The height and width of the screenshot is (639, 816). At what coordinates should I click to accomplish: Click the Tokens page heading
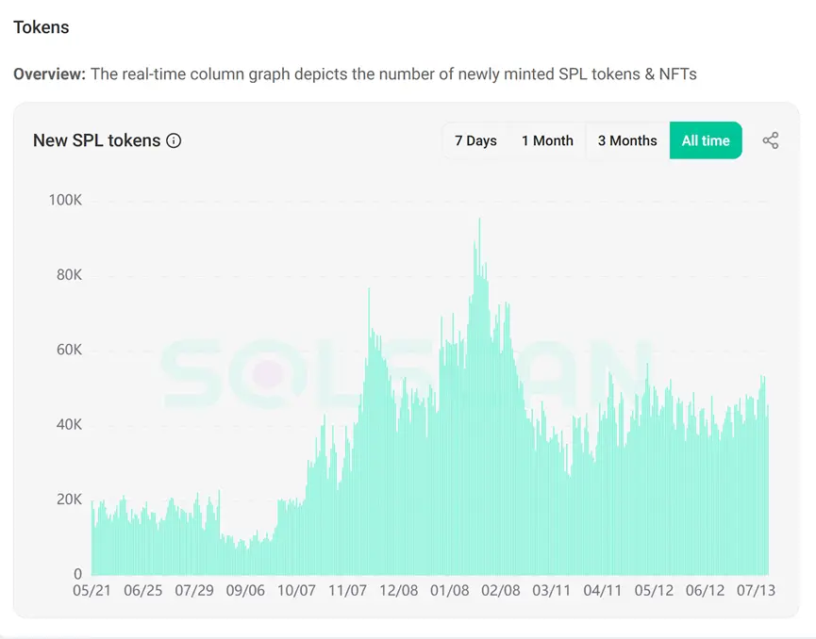click(41, 27)
